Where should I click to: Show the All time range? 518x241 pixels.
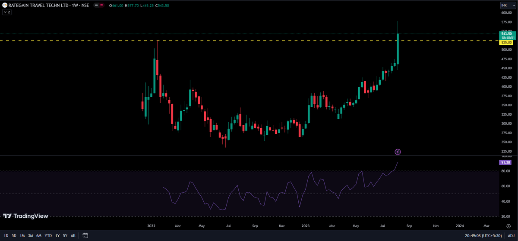point(73,235)
